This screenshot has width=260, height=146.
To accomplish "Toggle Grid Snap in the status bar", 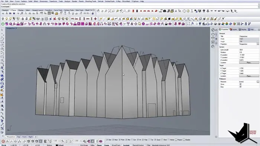I will [84, 145].
